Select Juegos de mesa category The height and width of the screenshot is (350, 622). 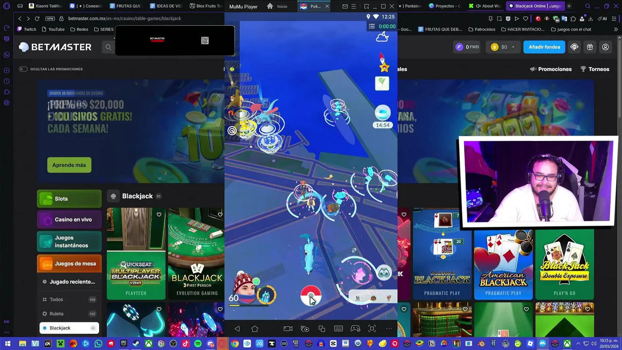69,264
